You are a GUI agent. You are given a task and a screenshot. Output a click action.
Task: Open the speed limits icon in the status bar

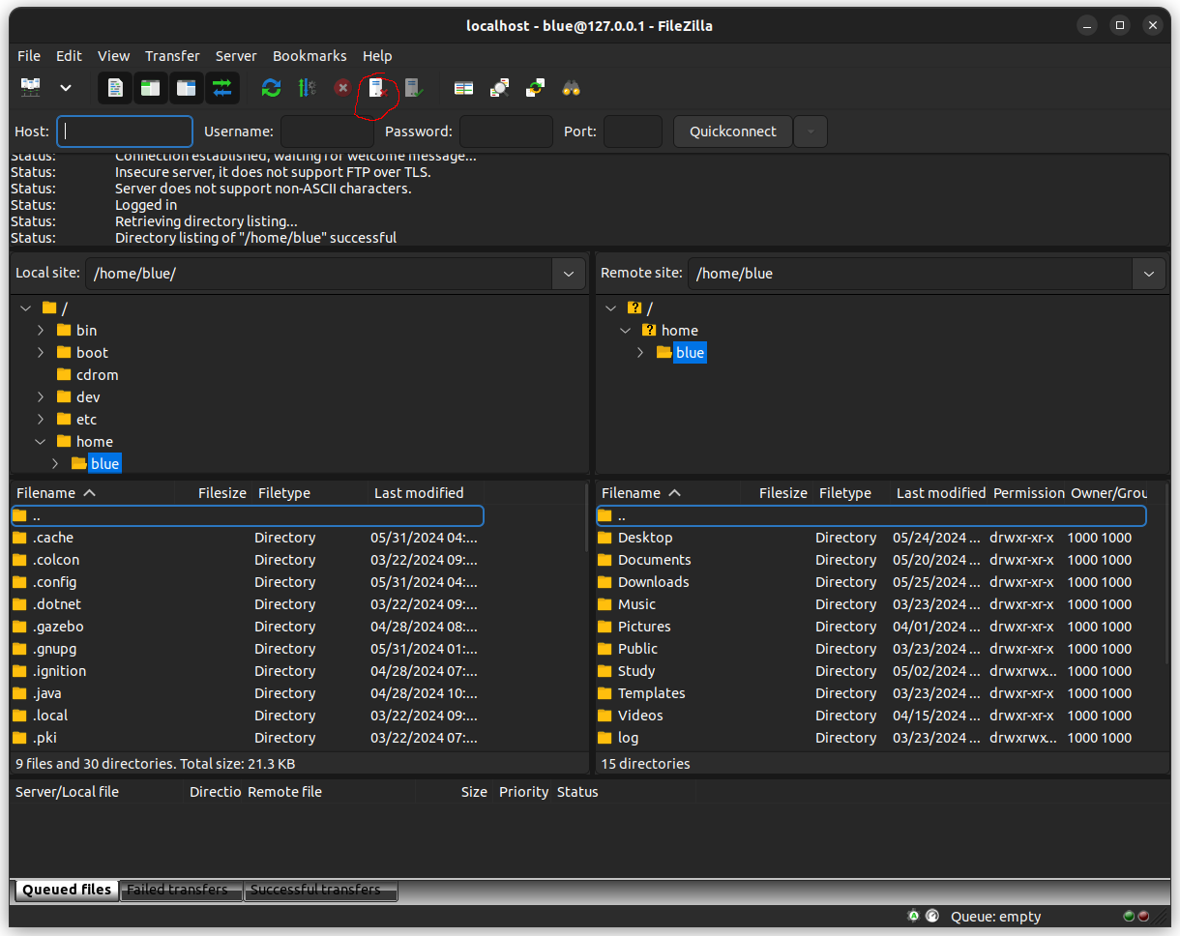coord(932,916)
